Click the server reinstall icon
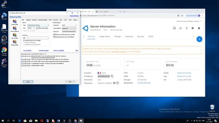This screenshot has width=219, height=123. (x=193, y=28)
